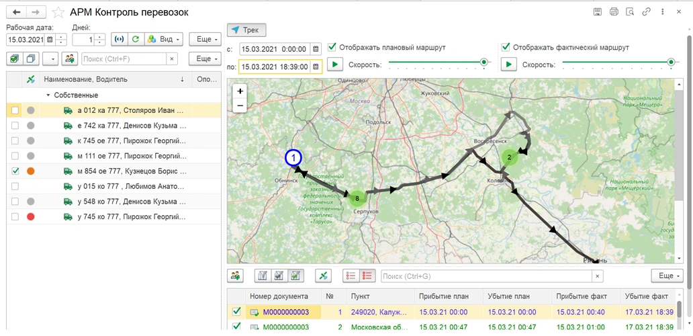Toggle Отображать плановый маршрут checkbox
Image resolution: width=693 pixels, height=336 pixels.
pos(332,48)
